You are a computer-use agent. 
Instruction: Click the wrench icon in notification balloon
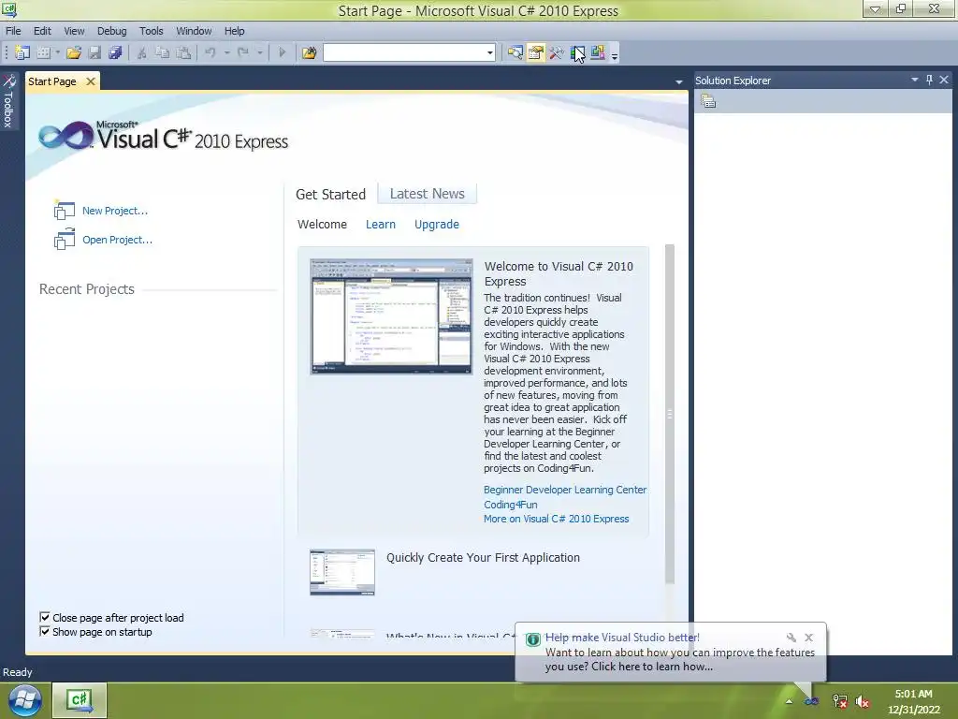[x=791, y=637]
